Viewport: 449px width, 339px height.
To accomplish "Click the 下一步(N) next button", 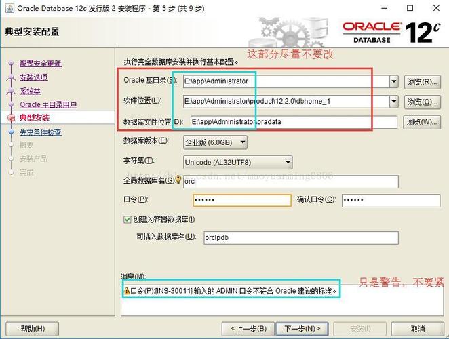I will point(302,329).
